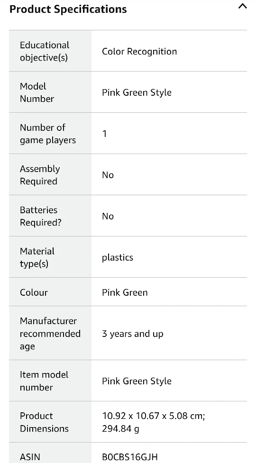Select the Item model number label
Image resolution: width=256 pixels, height=463 pixels.
tap(44, 381)
